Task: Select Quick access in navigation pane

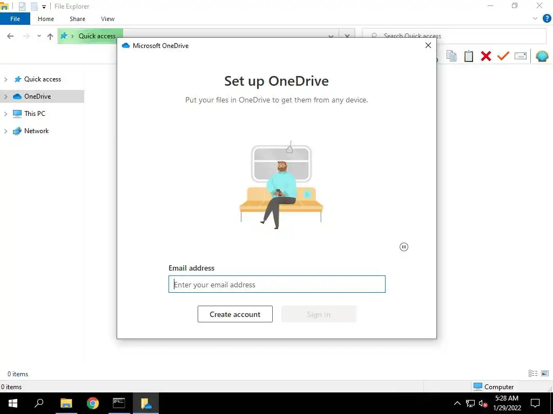Action: (42, 79)
